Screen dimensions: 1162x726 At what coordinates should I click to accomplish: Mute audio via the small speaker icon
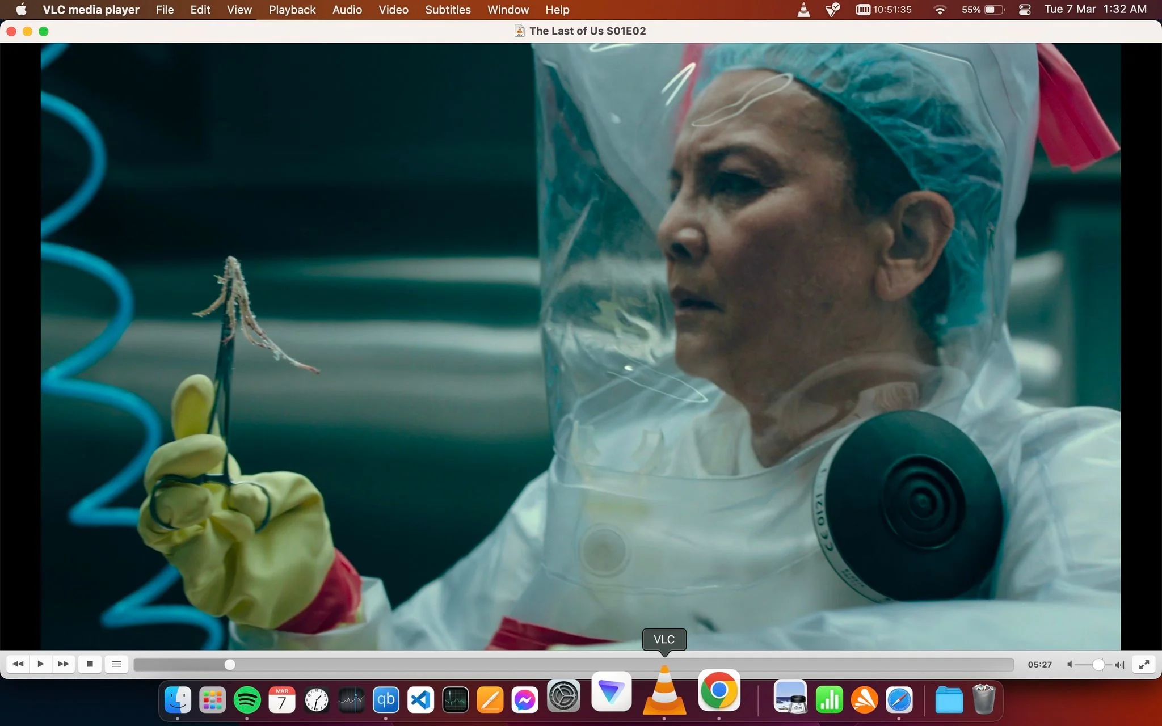coord(1070,664)
